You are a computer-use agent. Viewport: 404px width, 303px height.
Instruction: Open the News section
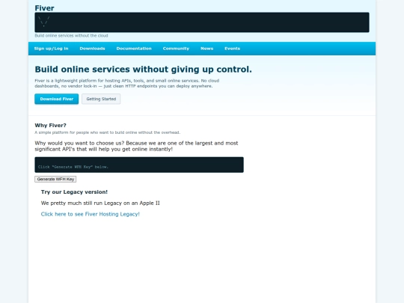[207, 49]
